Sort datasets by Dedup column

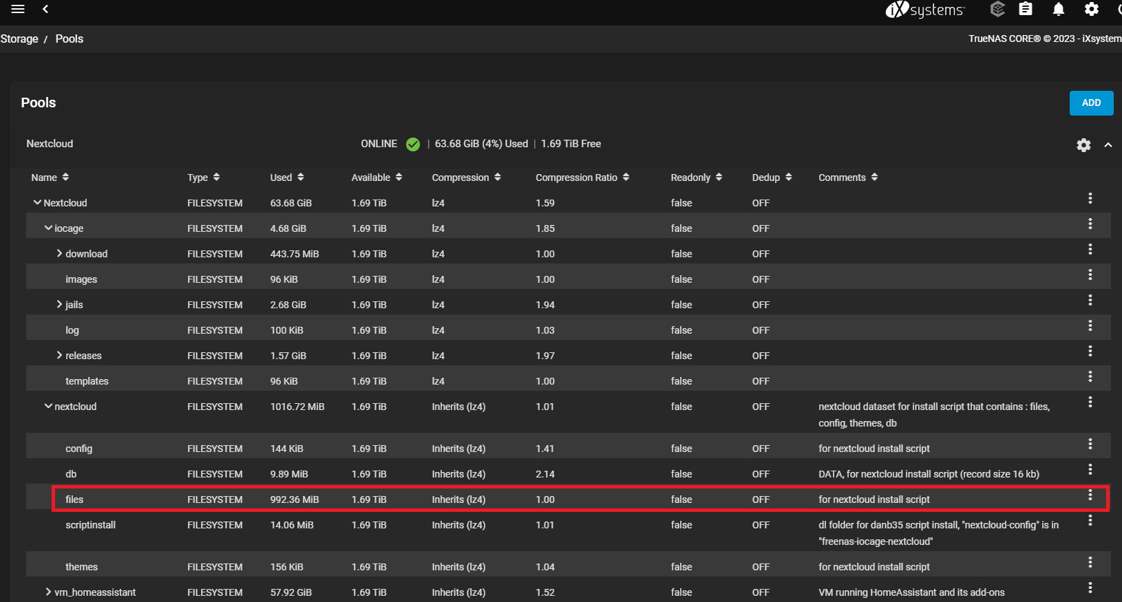click(x=772, y=178)
